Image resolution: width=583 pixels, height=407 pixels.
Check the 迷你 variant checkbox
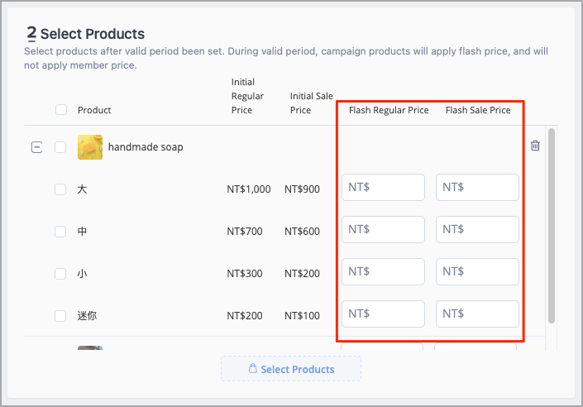click(x=60, y=316)
